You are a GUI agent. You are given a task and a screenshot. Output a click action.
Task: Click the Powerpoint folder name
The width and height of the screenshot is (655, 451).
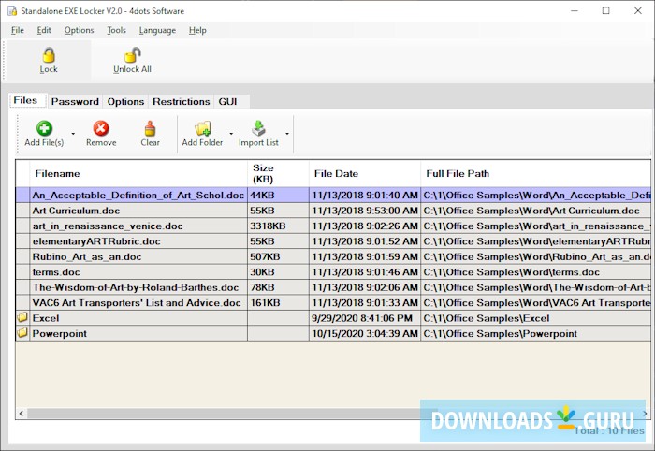pos(59,334)
